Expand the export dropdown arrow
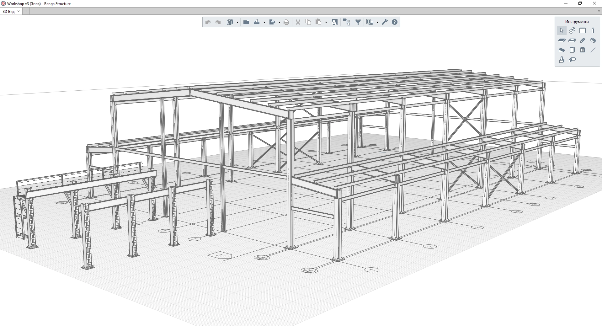 pos(279,22)
